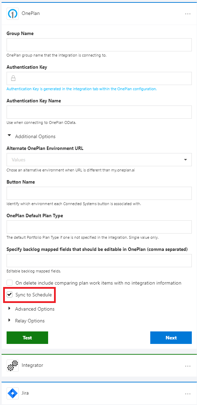
Task: Click the Integrator gears icon
Action: (12, 365)
